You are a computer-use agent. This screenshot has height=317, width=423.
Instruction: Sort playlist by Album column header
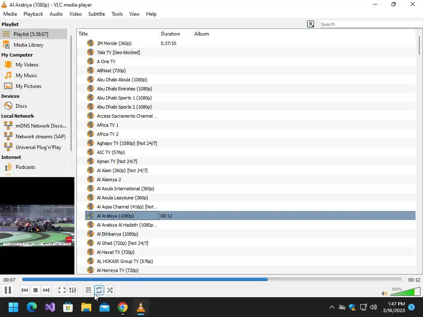click(304, 34)
